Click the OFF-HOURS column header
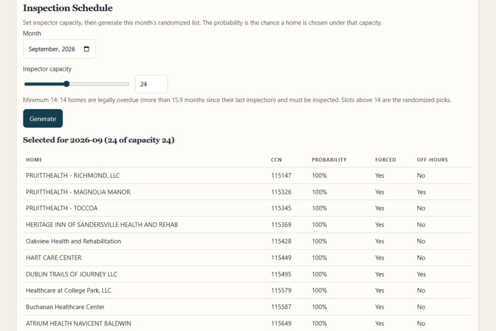The image size is (496, 331). 432,159
